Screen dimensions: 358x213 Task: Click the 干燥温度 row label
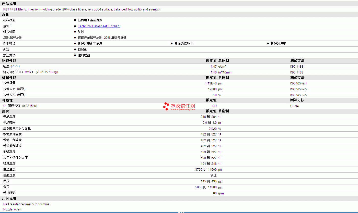[9, 117]
